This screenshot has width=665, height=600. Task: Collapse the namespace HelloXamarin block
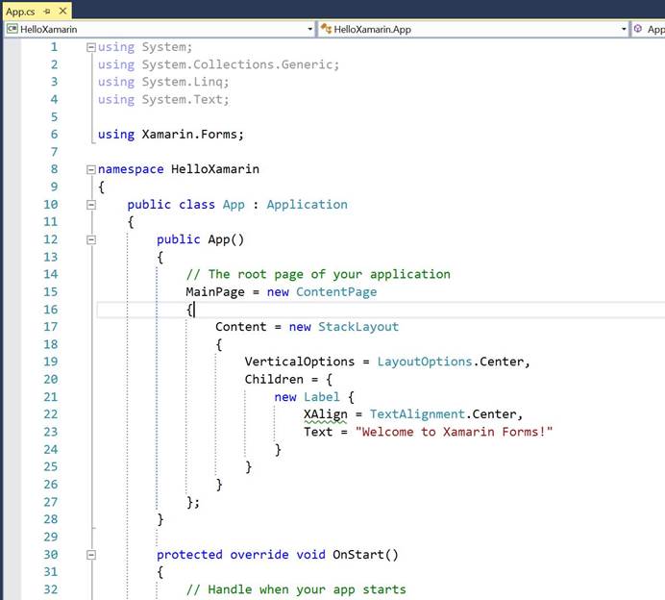90,170
